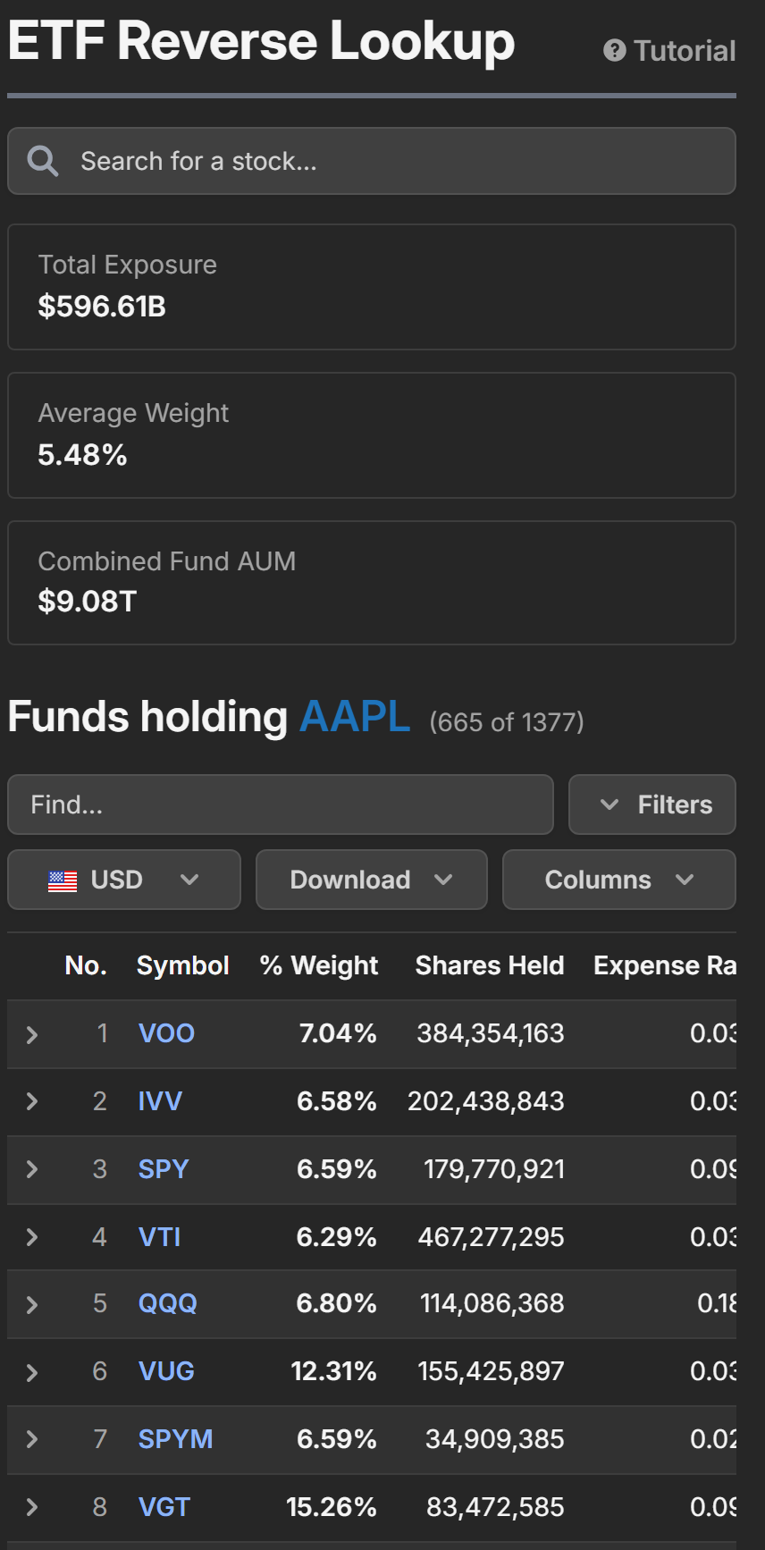Expand the VUG row

point(32,1372)
